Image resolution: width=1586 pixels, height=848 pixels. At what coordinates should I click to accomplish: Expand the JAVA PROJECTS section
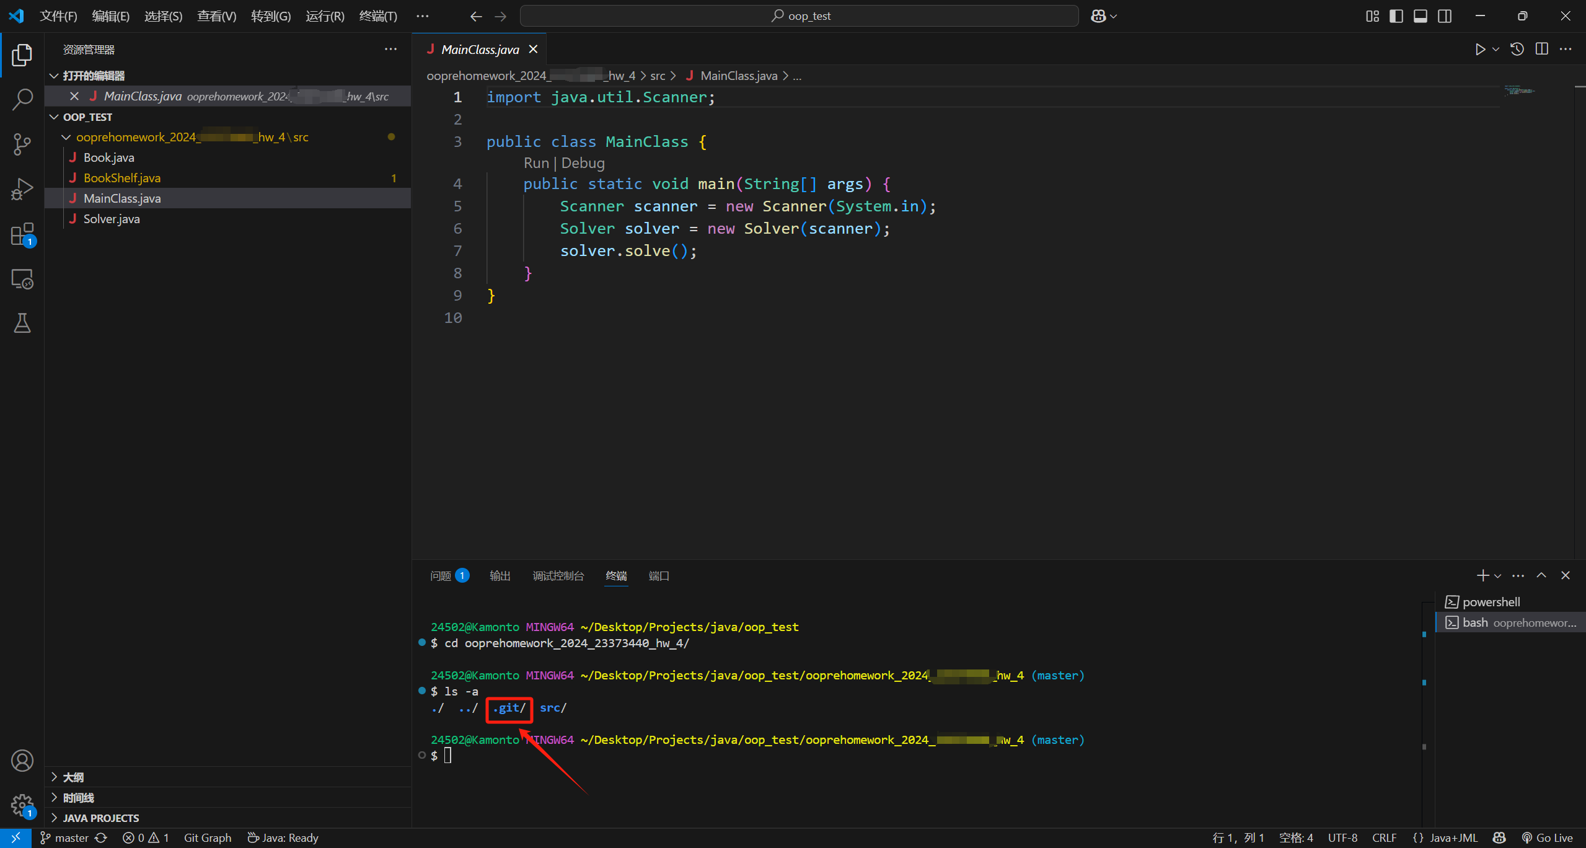coord(101,818)
